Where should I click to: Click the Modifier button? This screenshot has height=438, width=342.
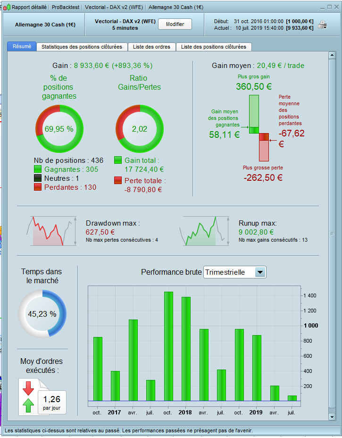[x=175, y=24]
